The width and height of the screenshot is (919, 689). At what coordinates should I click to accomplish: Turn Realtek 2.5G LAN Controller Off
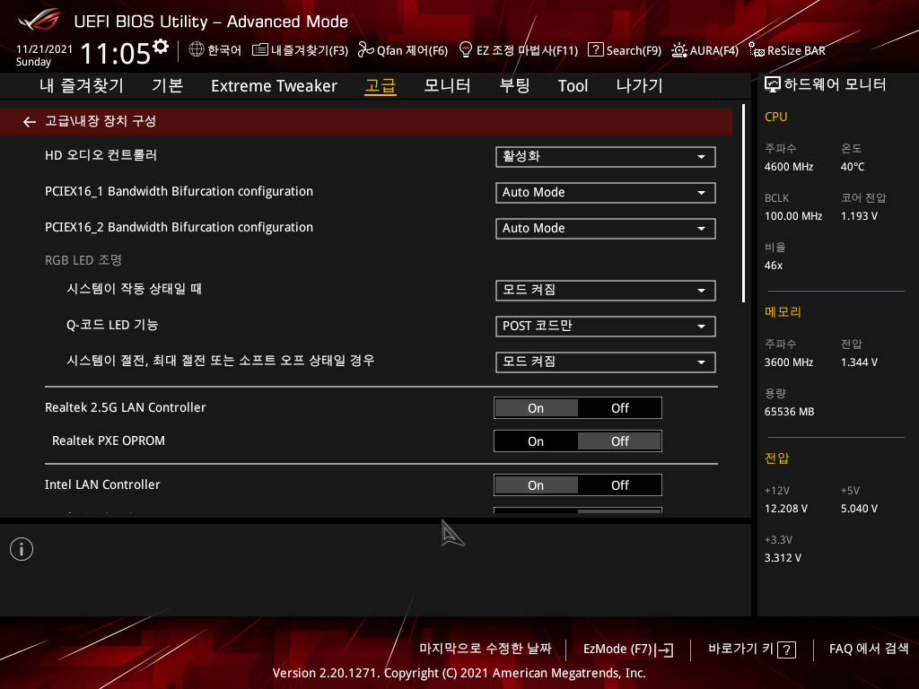(x=619, y=408)
